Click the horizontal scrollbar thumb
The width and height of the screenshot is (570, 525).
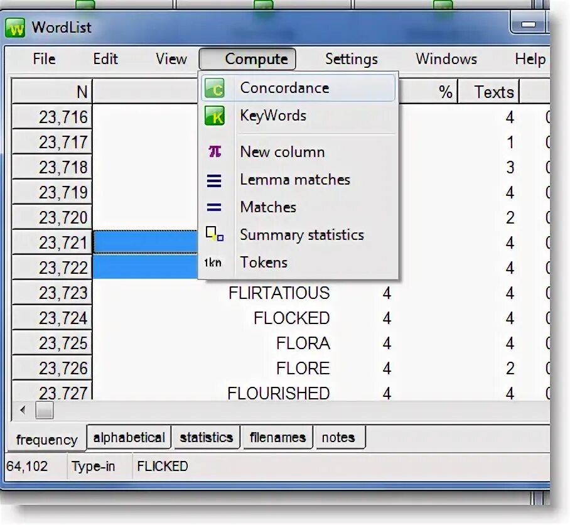click(45, 411)
